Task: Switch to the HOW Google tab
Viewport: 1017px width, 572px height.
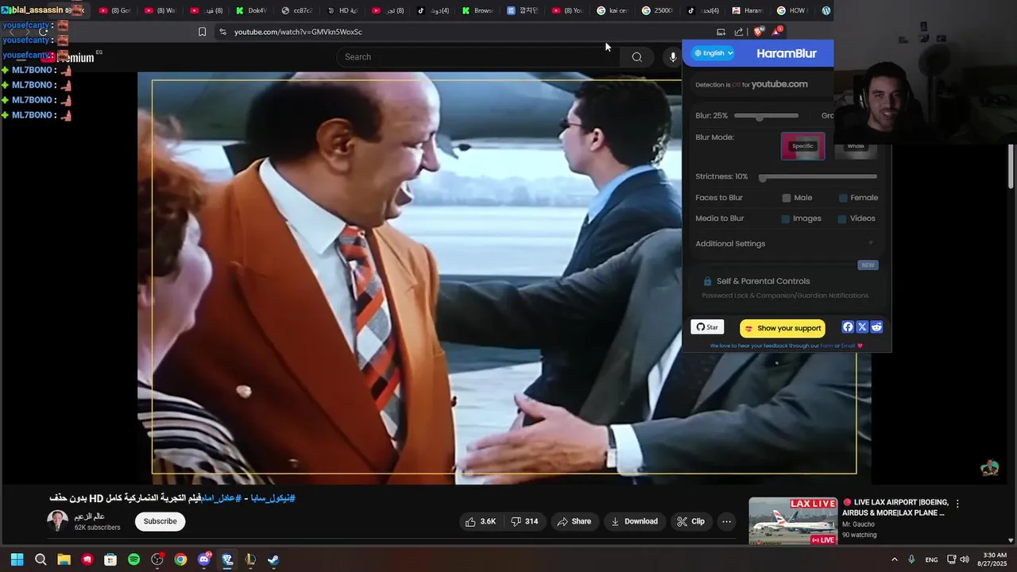Action: click(x=791, y=10)
